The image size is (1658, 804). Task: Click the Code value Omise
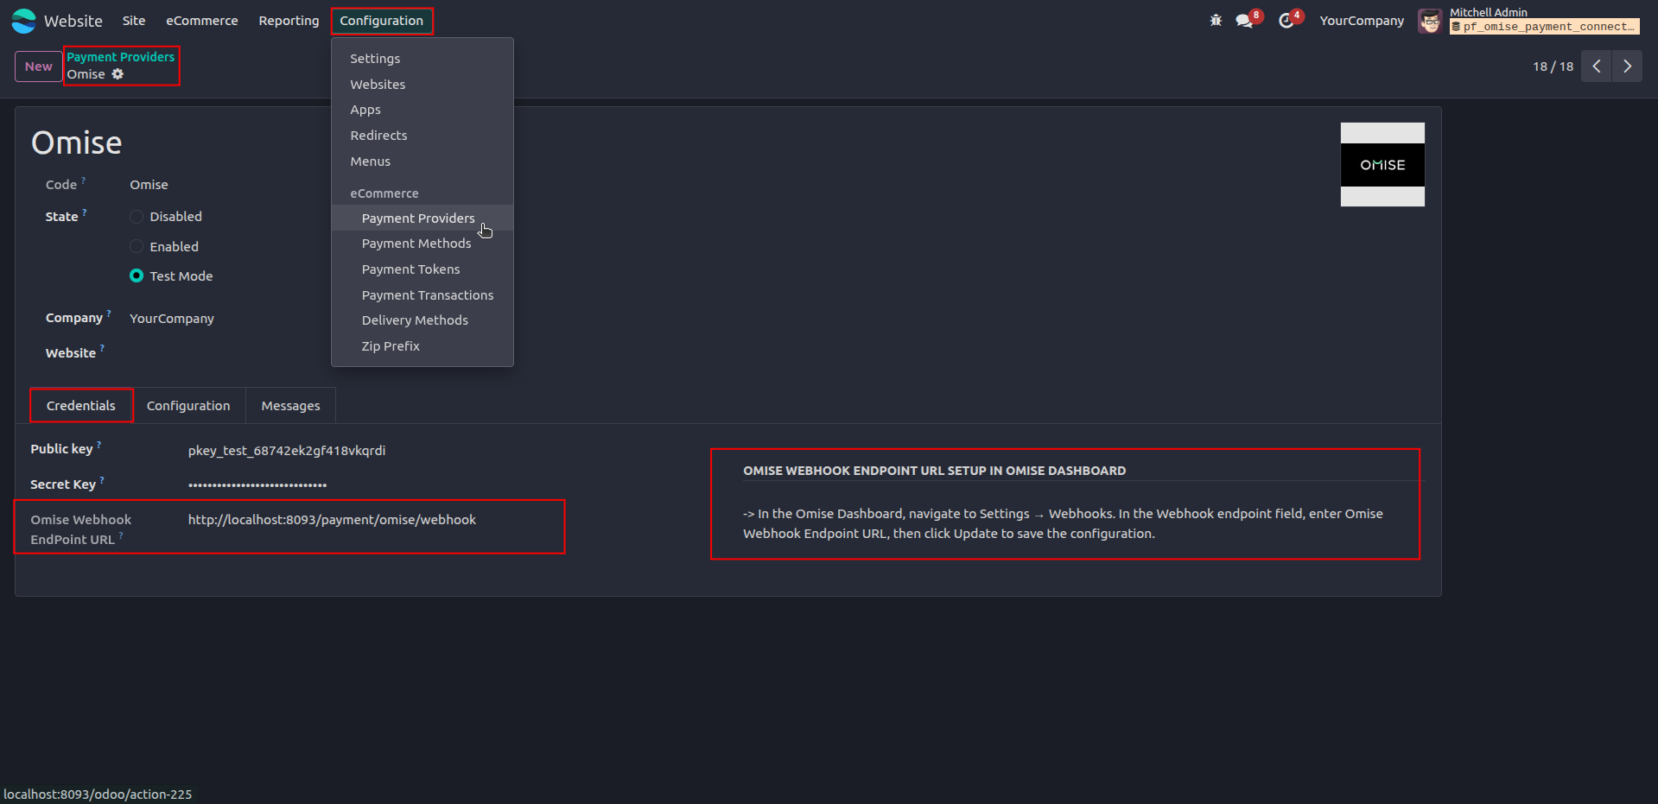[149, 185]
